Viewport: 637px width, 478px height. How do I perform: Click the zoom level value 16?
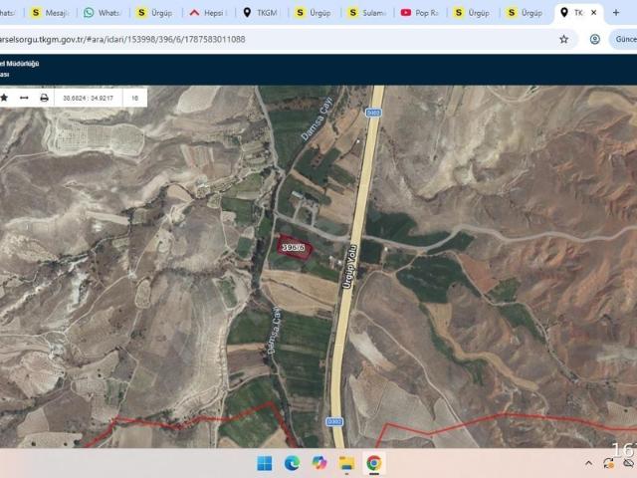click(x=135, y=98)
